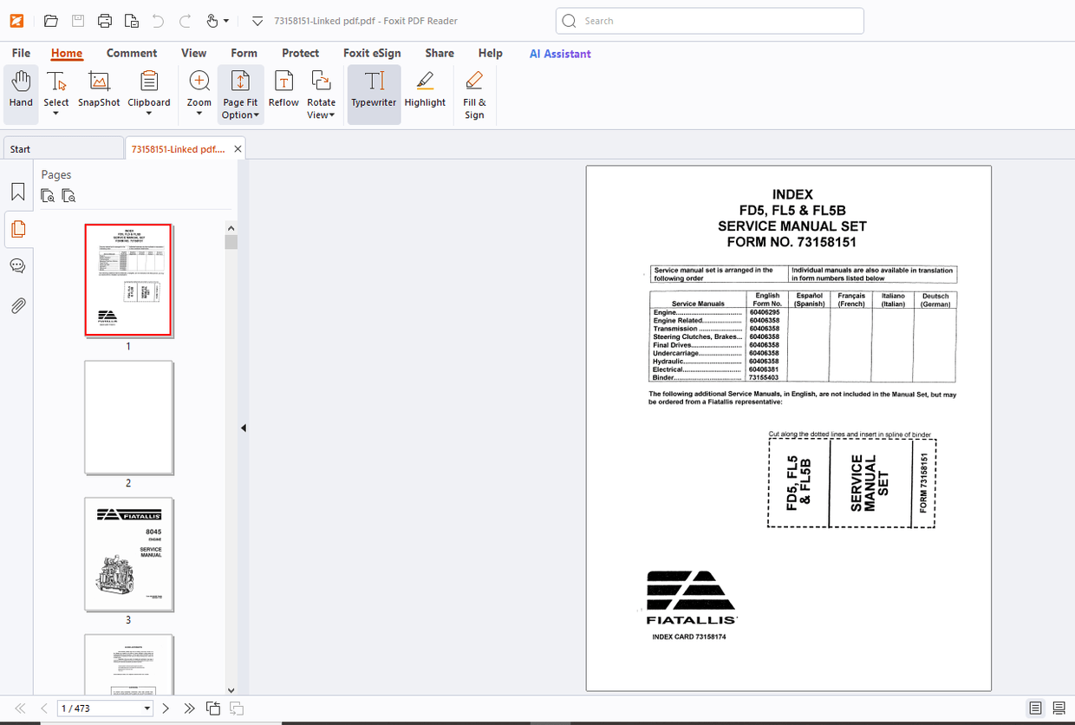Go to the next page with the arrow
Image resolution: width=1075 pixels, height=725 pixels.
click(166, 708)
